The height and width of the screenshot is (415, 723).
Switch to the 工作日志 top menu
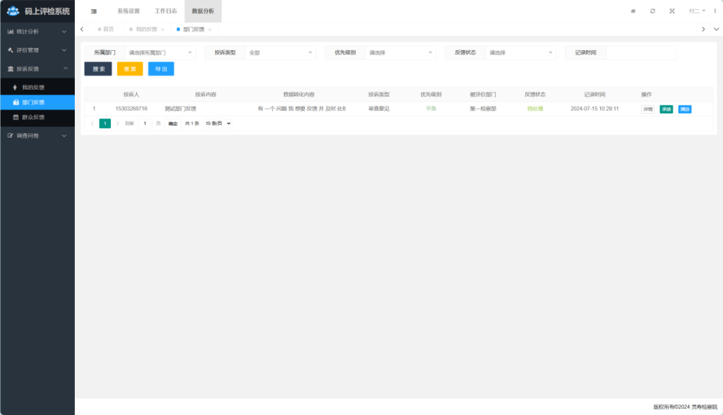166,11
